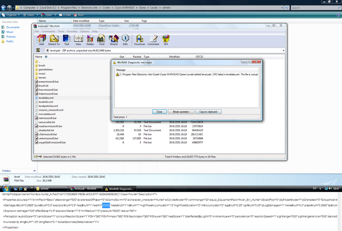342x231 pixels.
Task: Select the CRC failed warning message
Action: tap(186, 75)
